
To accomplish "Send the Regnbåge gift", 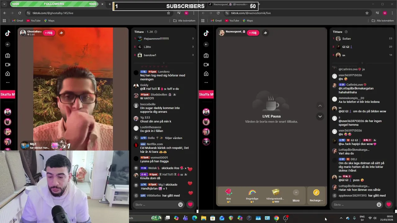I will [252, 196].
